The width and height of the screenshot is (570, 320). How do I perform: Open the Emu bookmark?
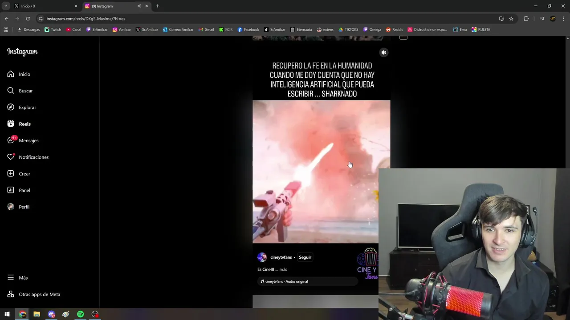point(460,30)
